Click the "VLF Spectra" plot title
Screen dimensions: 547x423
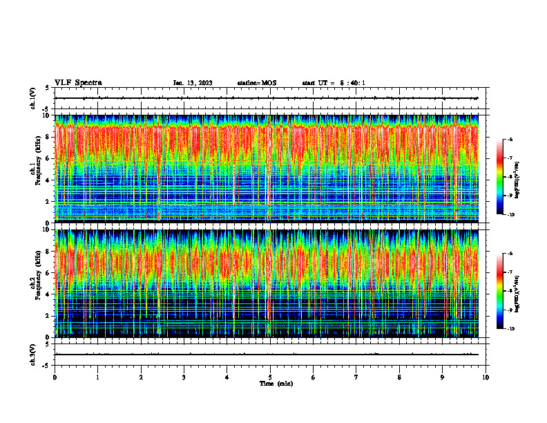click(x=78, y=83)
